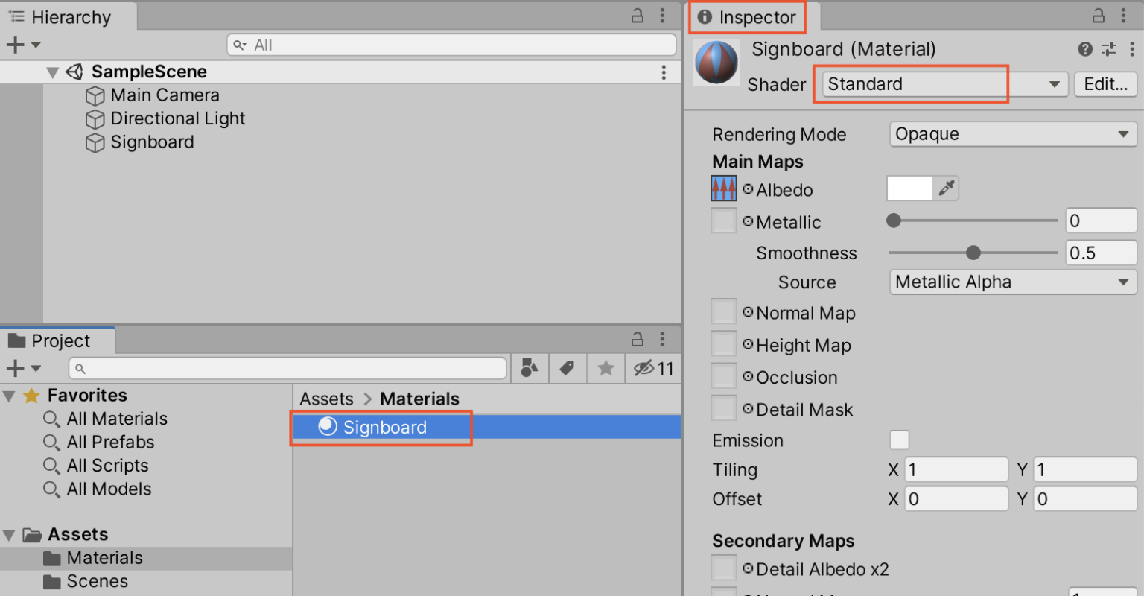Check the Emission checkbox
Image resolution: width=1144 pixels, height=596 pixels.
[x=900, y=440]
